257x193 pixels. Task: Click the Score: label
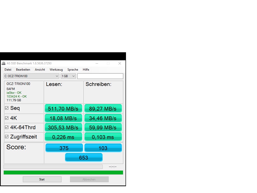point(16,147)
